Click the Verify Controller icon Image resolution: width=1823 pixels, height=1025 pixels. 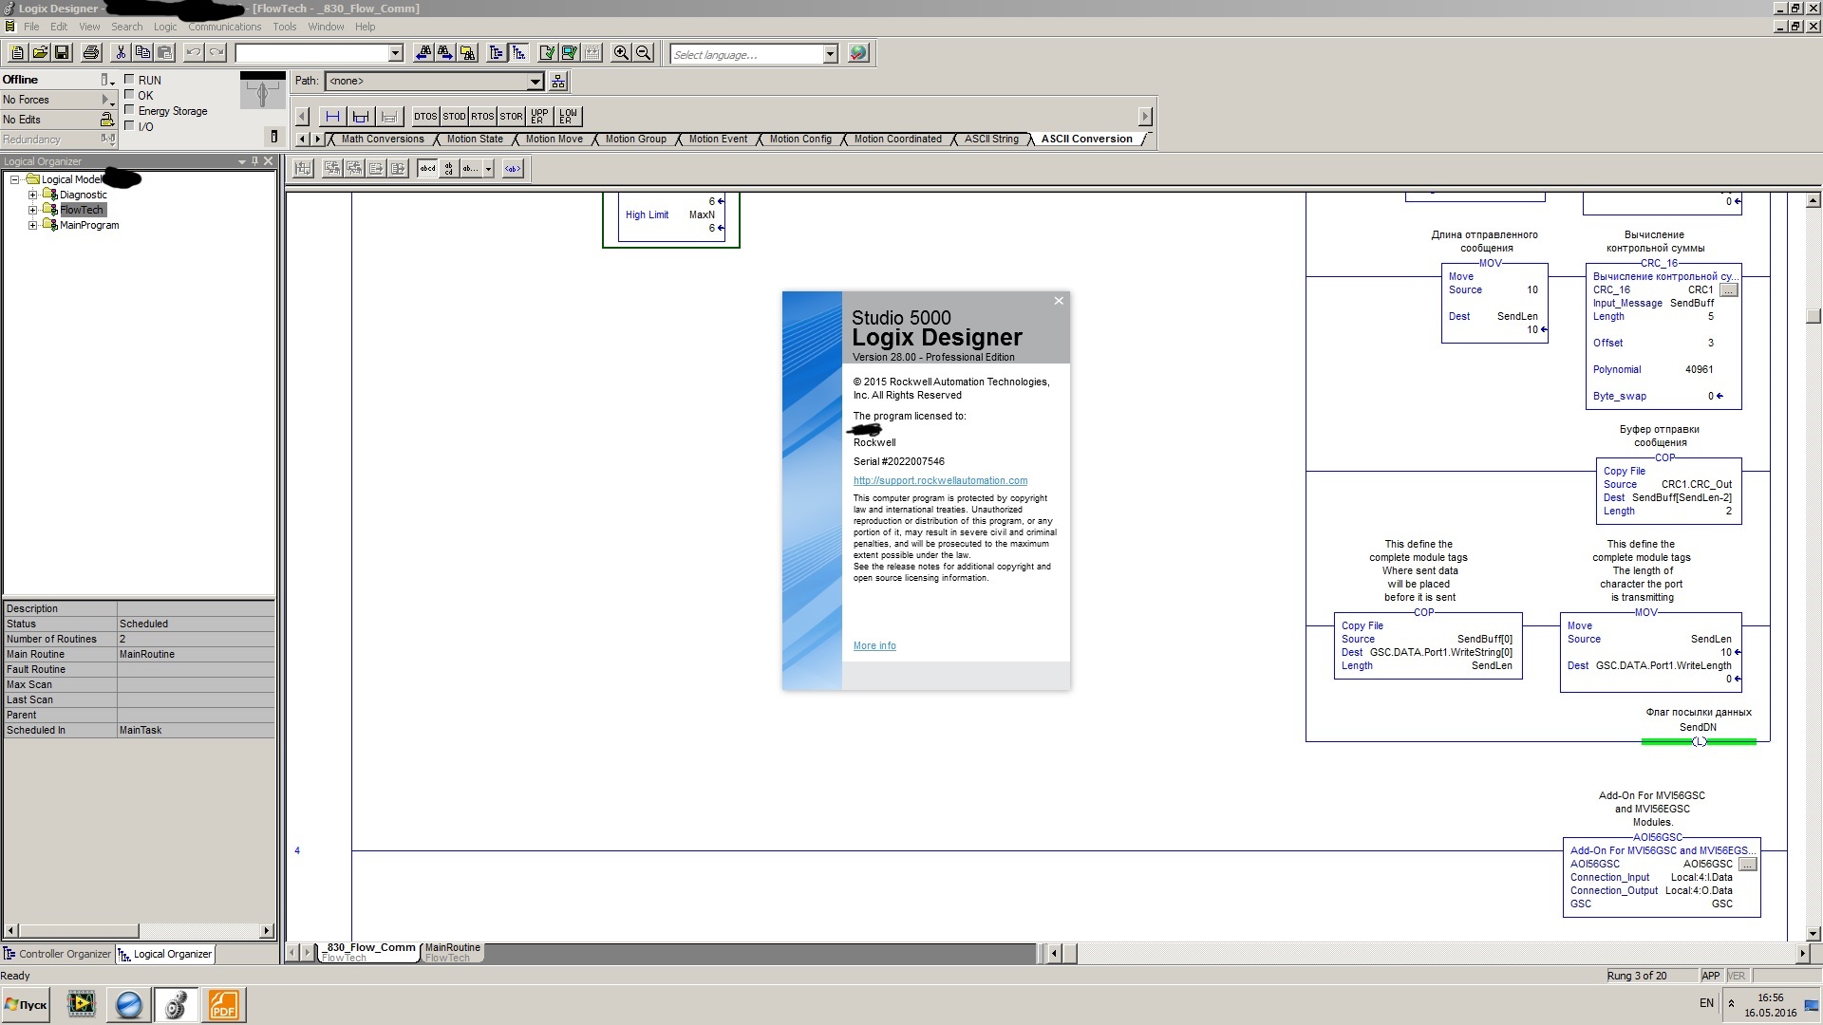coord(570,53)
